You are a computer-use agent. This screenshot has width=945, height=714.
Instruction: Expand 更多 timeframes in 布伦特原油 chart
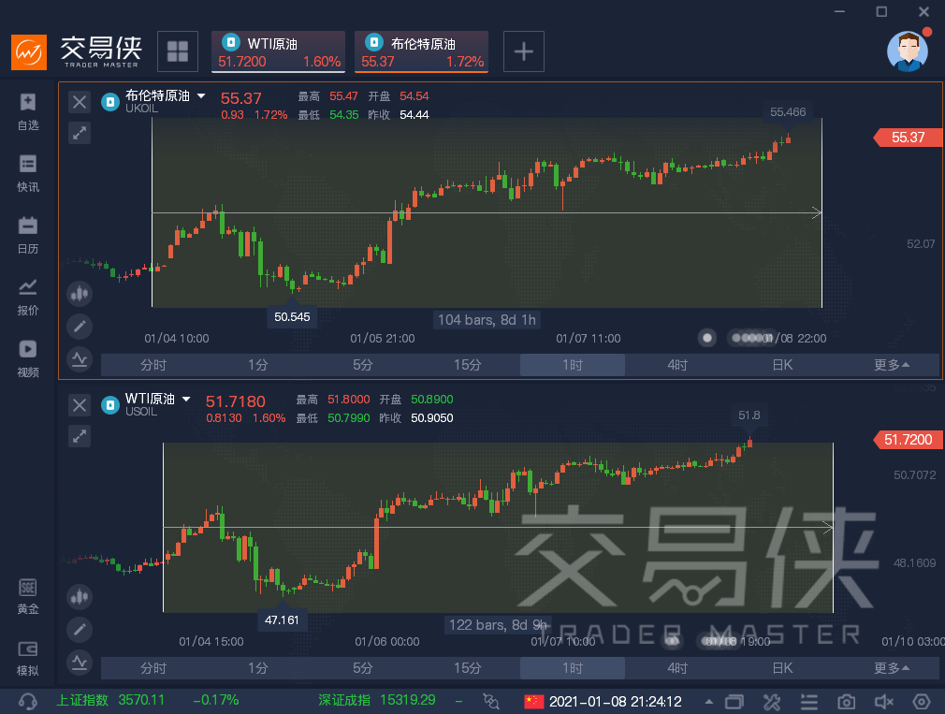(x=891, y=365)
